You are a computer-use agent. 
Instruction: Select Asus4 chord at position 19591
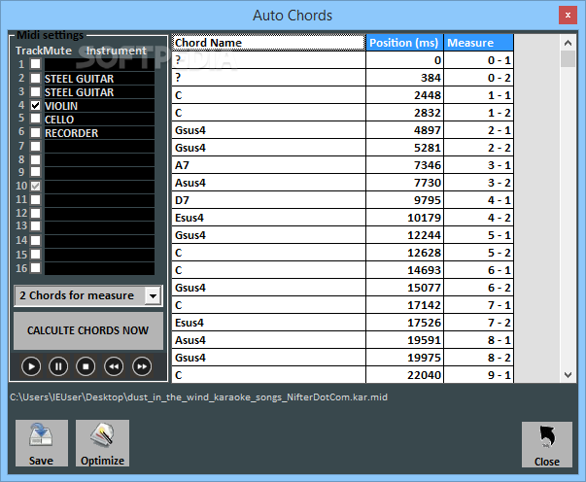point(268,340)
